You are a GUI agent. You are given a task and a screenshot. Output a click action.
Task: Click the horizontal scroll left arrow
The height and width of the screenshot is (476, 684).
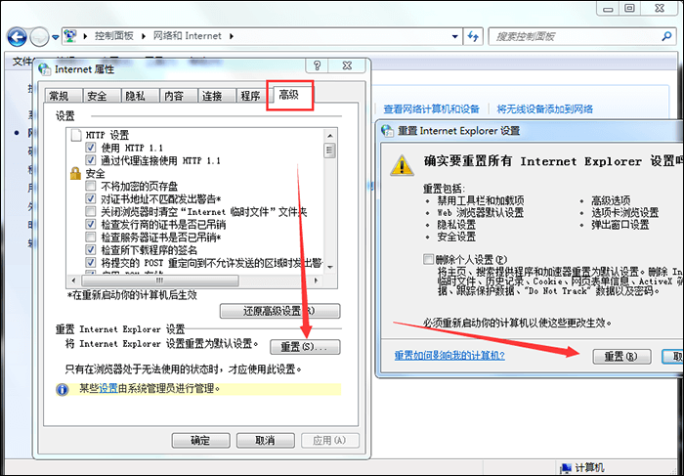[x=73, y=281]
